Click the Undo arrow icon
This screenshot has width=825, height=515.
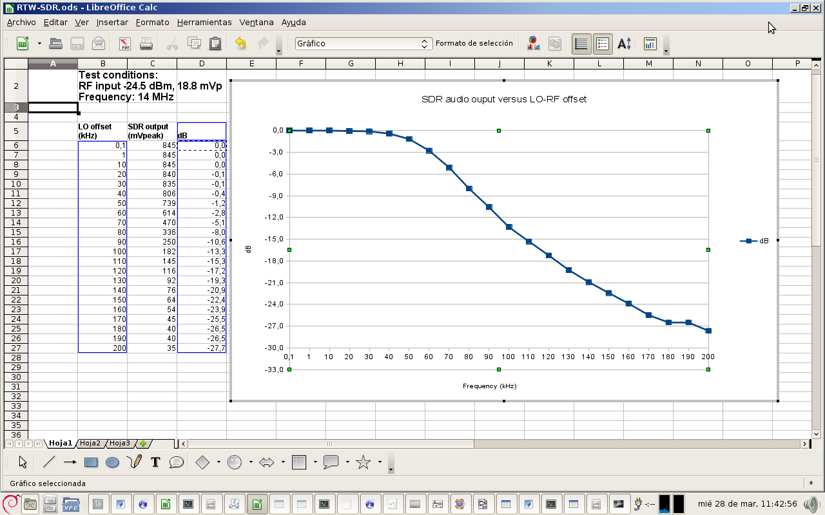(240, 44)
